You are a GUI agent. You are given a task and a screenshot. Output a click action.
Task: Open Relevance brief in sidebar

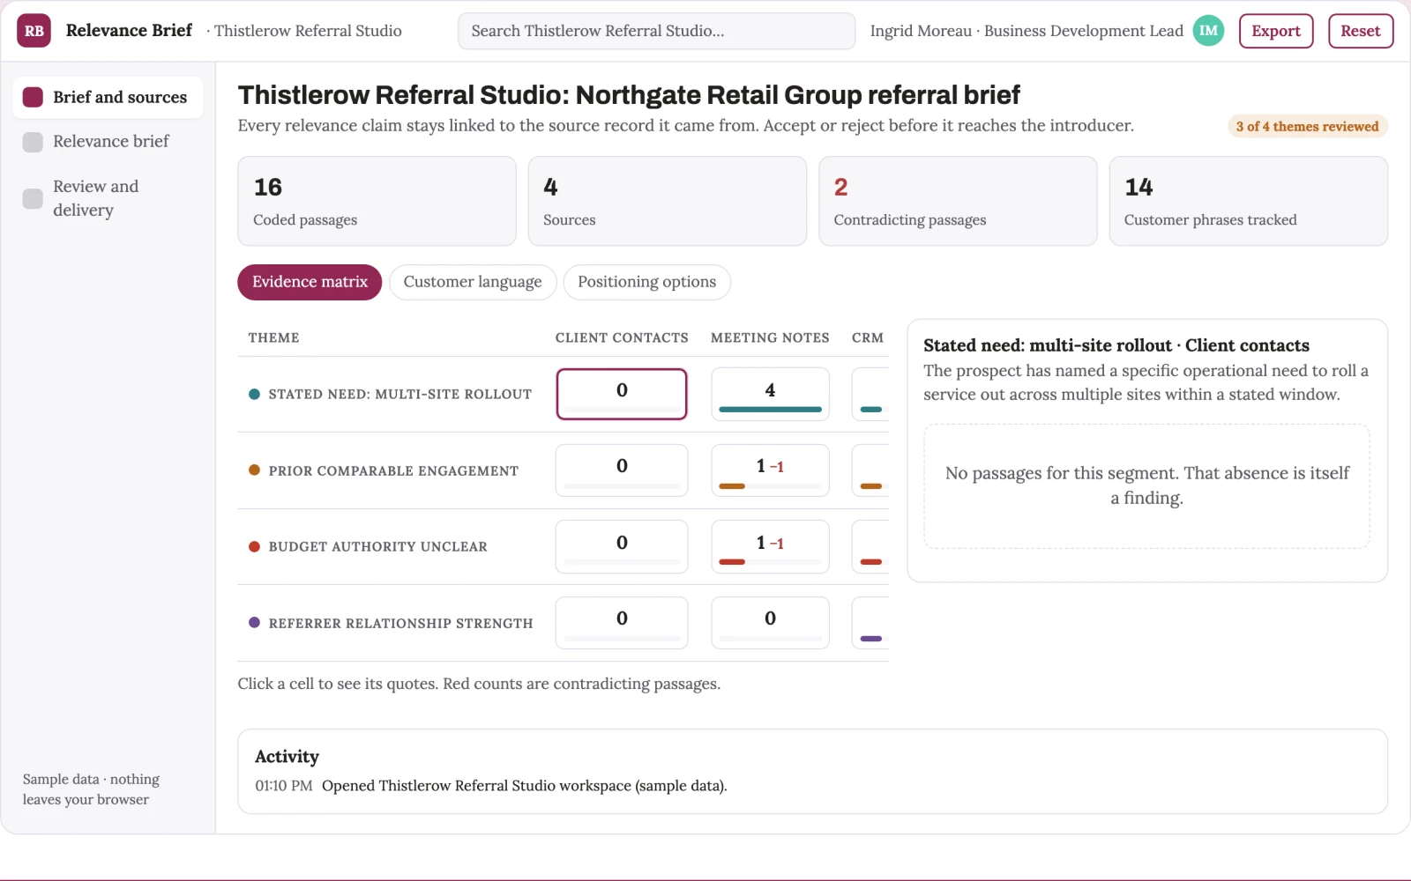point(108,142)
